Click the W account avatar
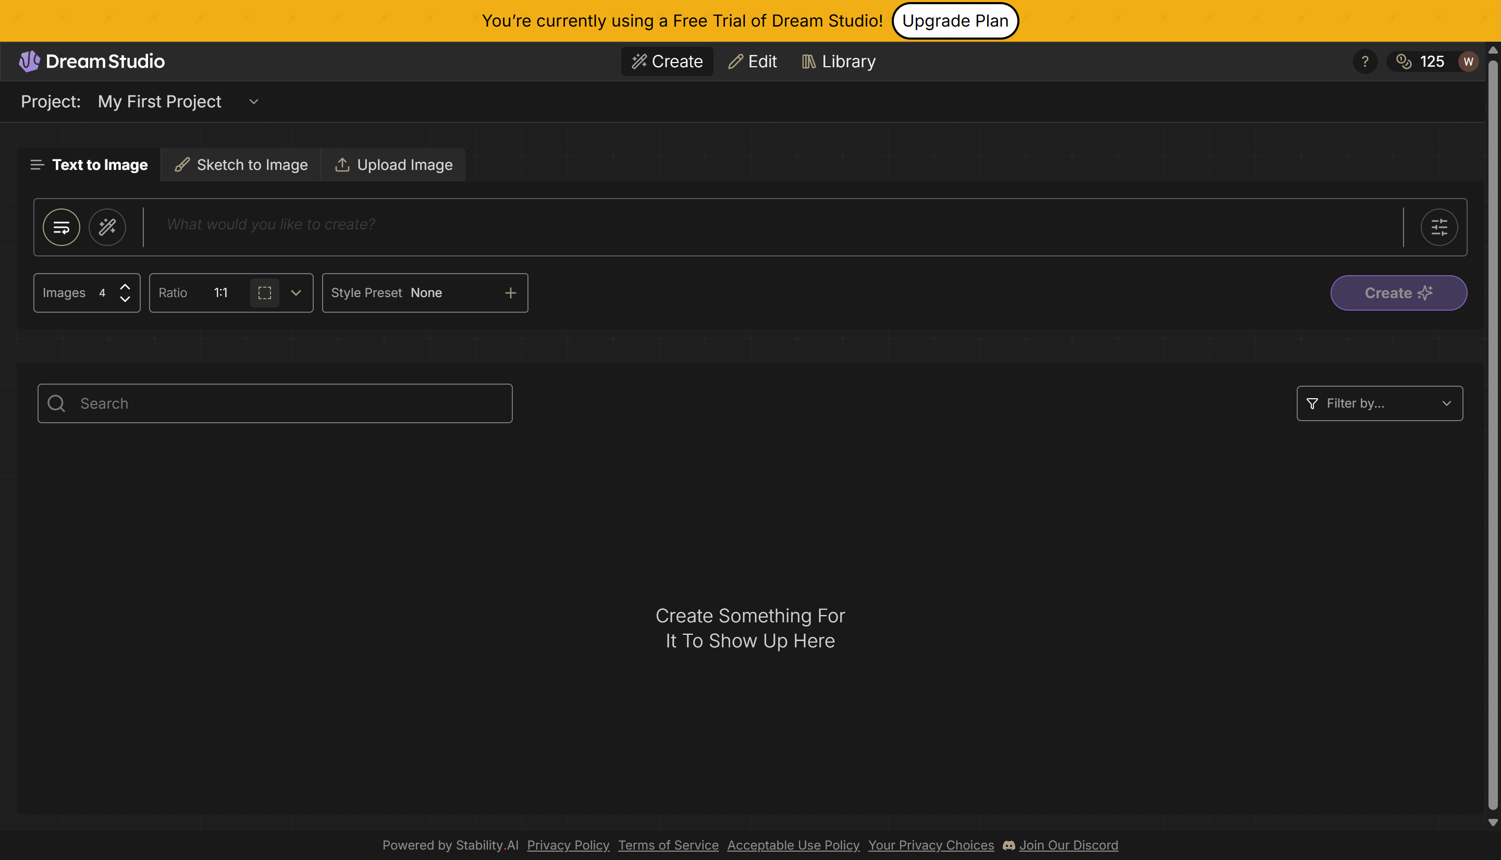The width and height of the screenshot is (1501, 860). (1469, 61)
